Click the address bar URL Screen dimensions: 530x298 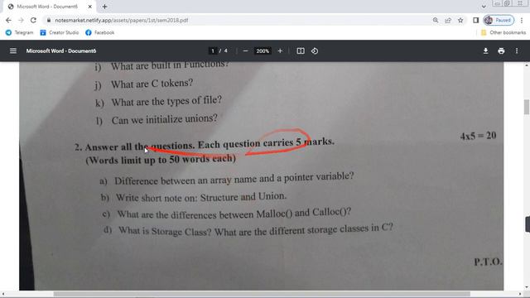[122, 20]
